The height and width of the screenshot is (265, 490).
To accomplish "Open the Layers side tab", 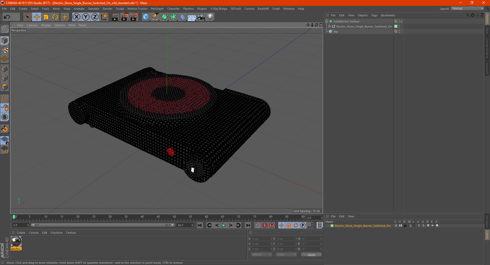I will pos(487,235).
